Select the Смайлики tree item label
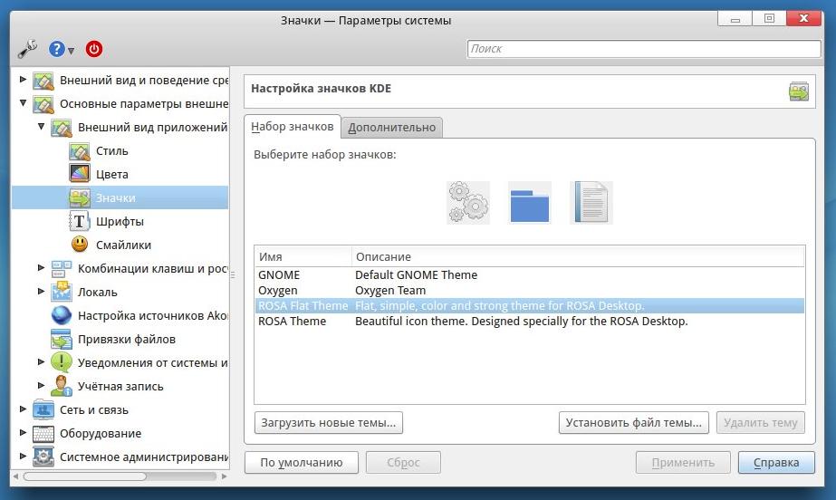This screenshot has height=500, width=836. 124,245
